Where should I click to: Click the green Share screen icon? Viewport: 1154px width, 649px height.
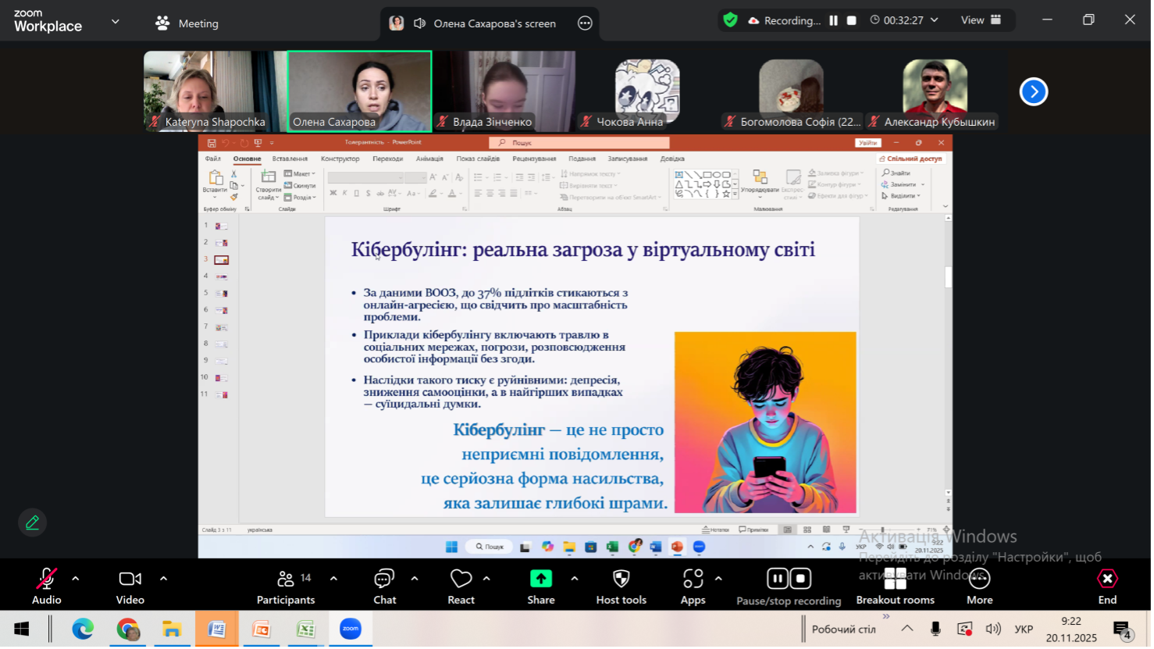(540, 579)
